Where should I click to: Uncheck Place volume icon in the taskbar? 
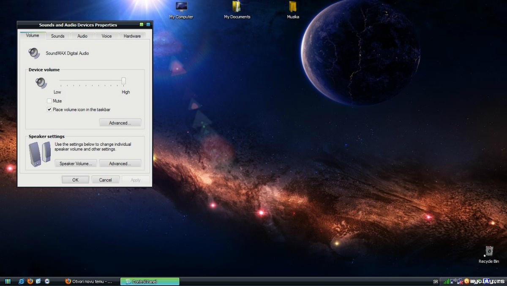[x=49, y=109]
